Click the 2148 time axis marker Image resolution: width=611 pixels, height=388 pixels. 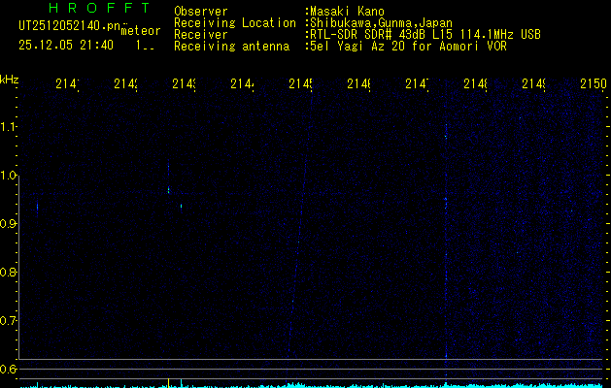[475, 83]
